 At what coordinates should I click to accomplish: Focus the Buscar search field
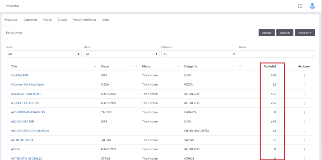(x=277, y=54)
